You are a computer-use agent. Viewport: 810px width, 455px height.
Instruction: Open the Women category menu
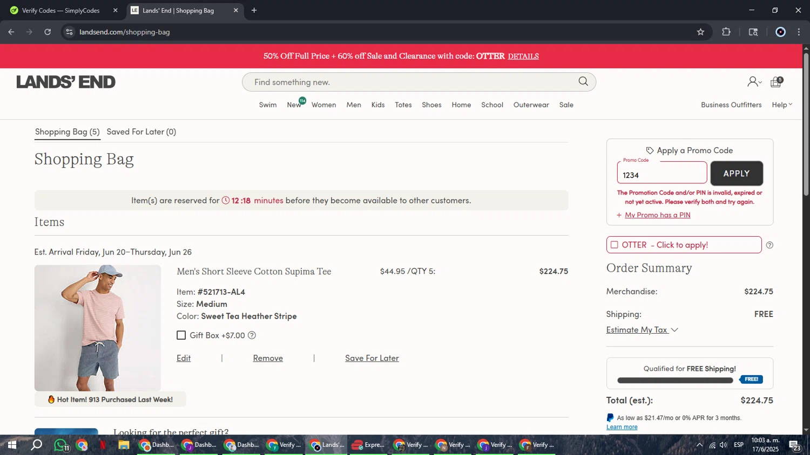tap(324, 105)
